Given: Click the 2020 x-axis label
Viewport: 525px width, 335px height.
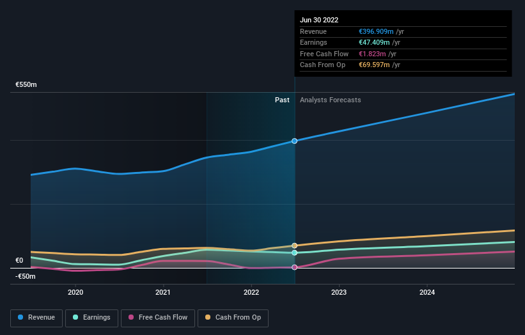Looking at the screenshot, I should (75, 292).
